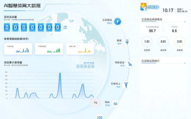This screenshot has height=119, width=191.
Task: Select the 立定跳远成绩情况 panel heading
Action: (x=151, y=19)
